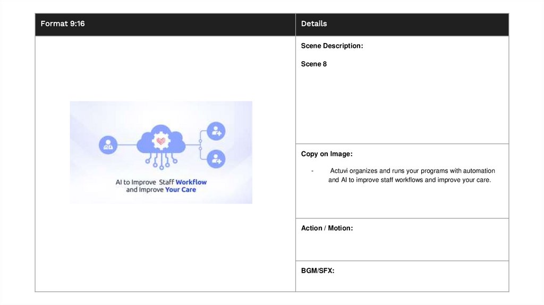544x305 pixels.
Task: Click the "Action / Motion:" field label
Action: 327,228
